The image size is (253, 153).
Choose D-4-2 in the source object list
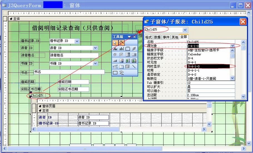[x=209, y=75]
